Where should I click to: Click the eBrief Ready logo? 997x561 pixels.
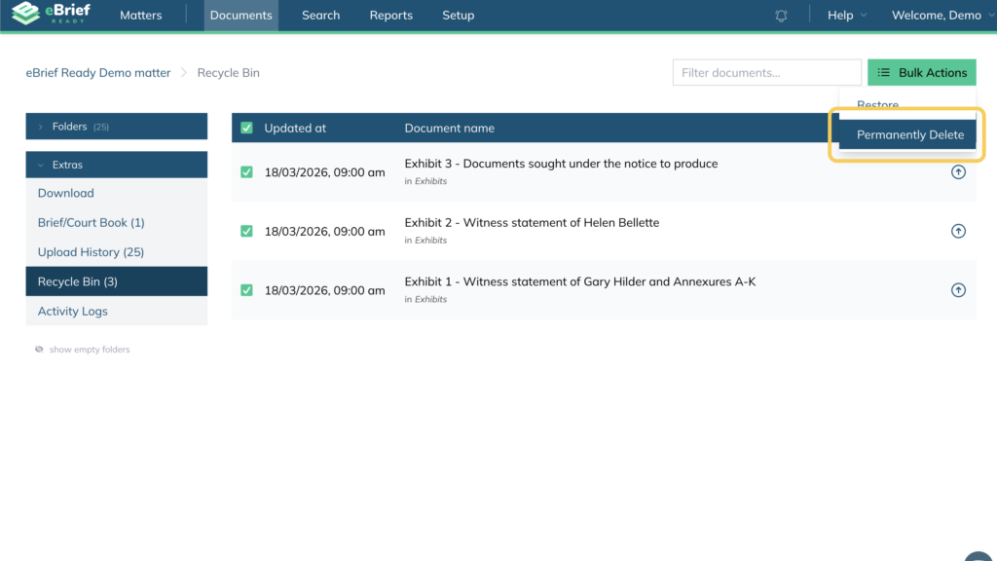(52, 15)
